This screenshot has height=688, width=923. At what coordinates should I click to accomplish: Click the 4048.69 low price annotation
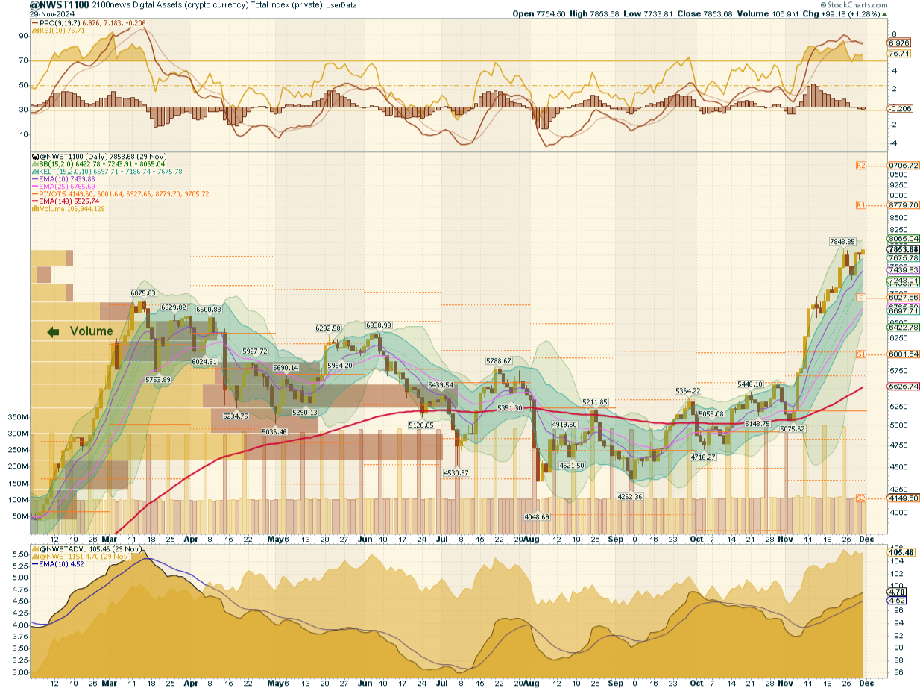point(535,516)
